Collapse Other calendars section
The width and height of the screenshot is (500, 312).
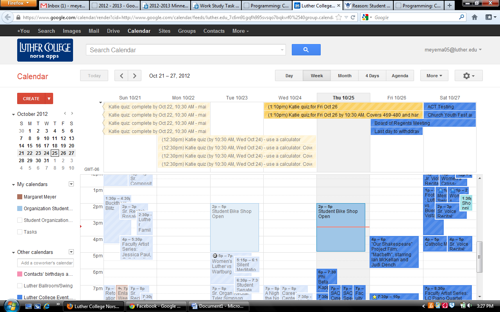click(14, 252)
